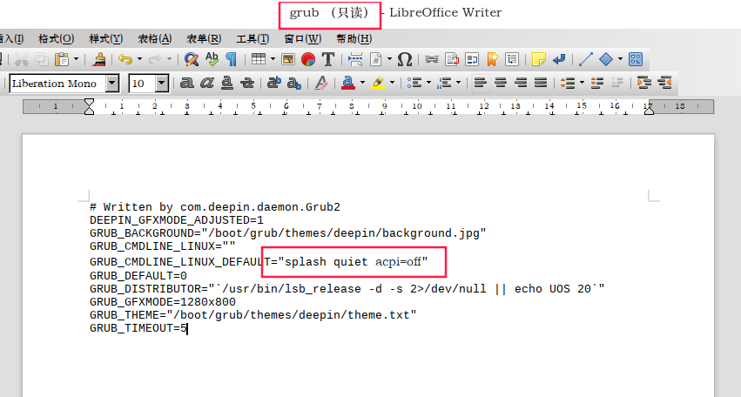The image size is (741, 397).
Task: Toggle the Draw Functions icon
Action: click(x=636, y=59)
